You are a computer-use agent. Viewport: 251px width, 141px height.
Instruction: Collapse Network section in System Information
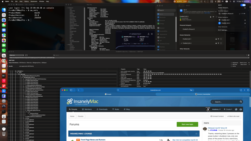(67, 45)
